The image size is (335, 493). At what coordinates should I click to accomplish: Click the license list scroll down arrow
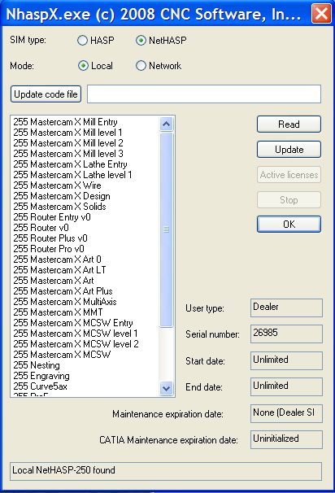coord(166,388)
